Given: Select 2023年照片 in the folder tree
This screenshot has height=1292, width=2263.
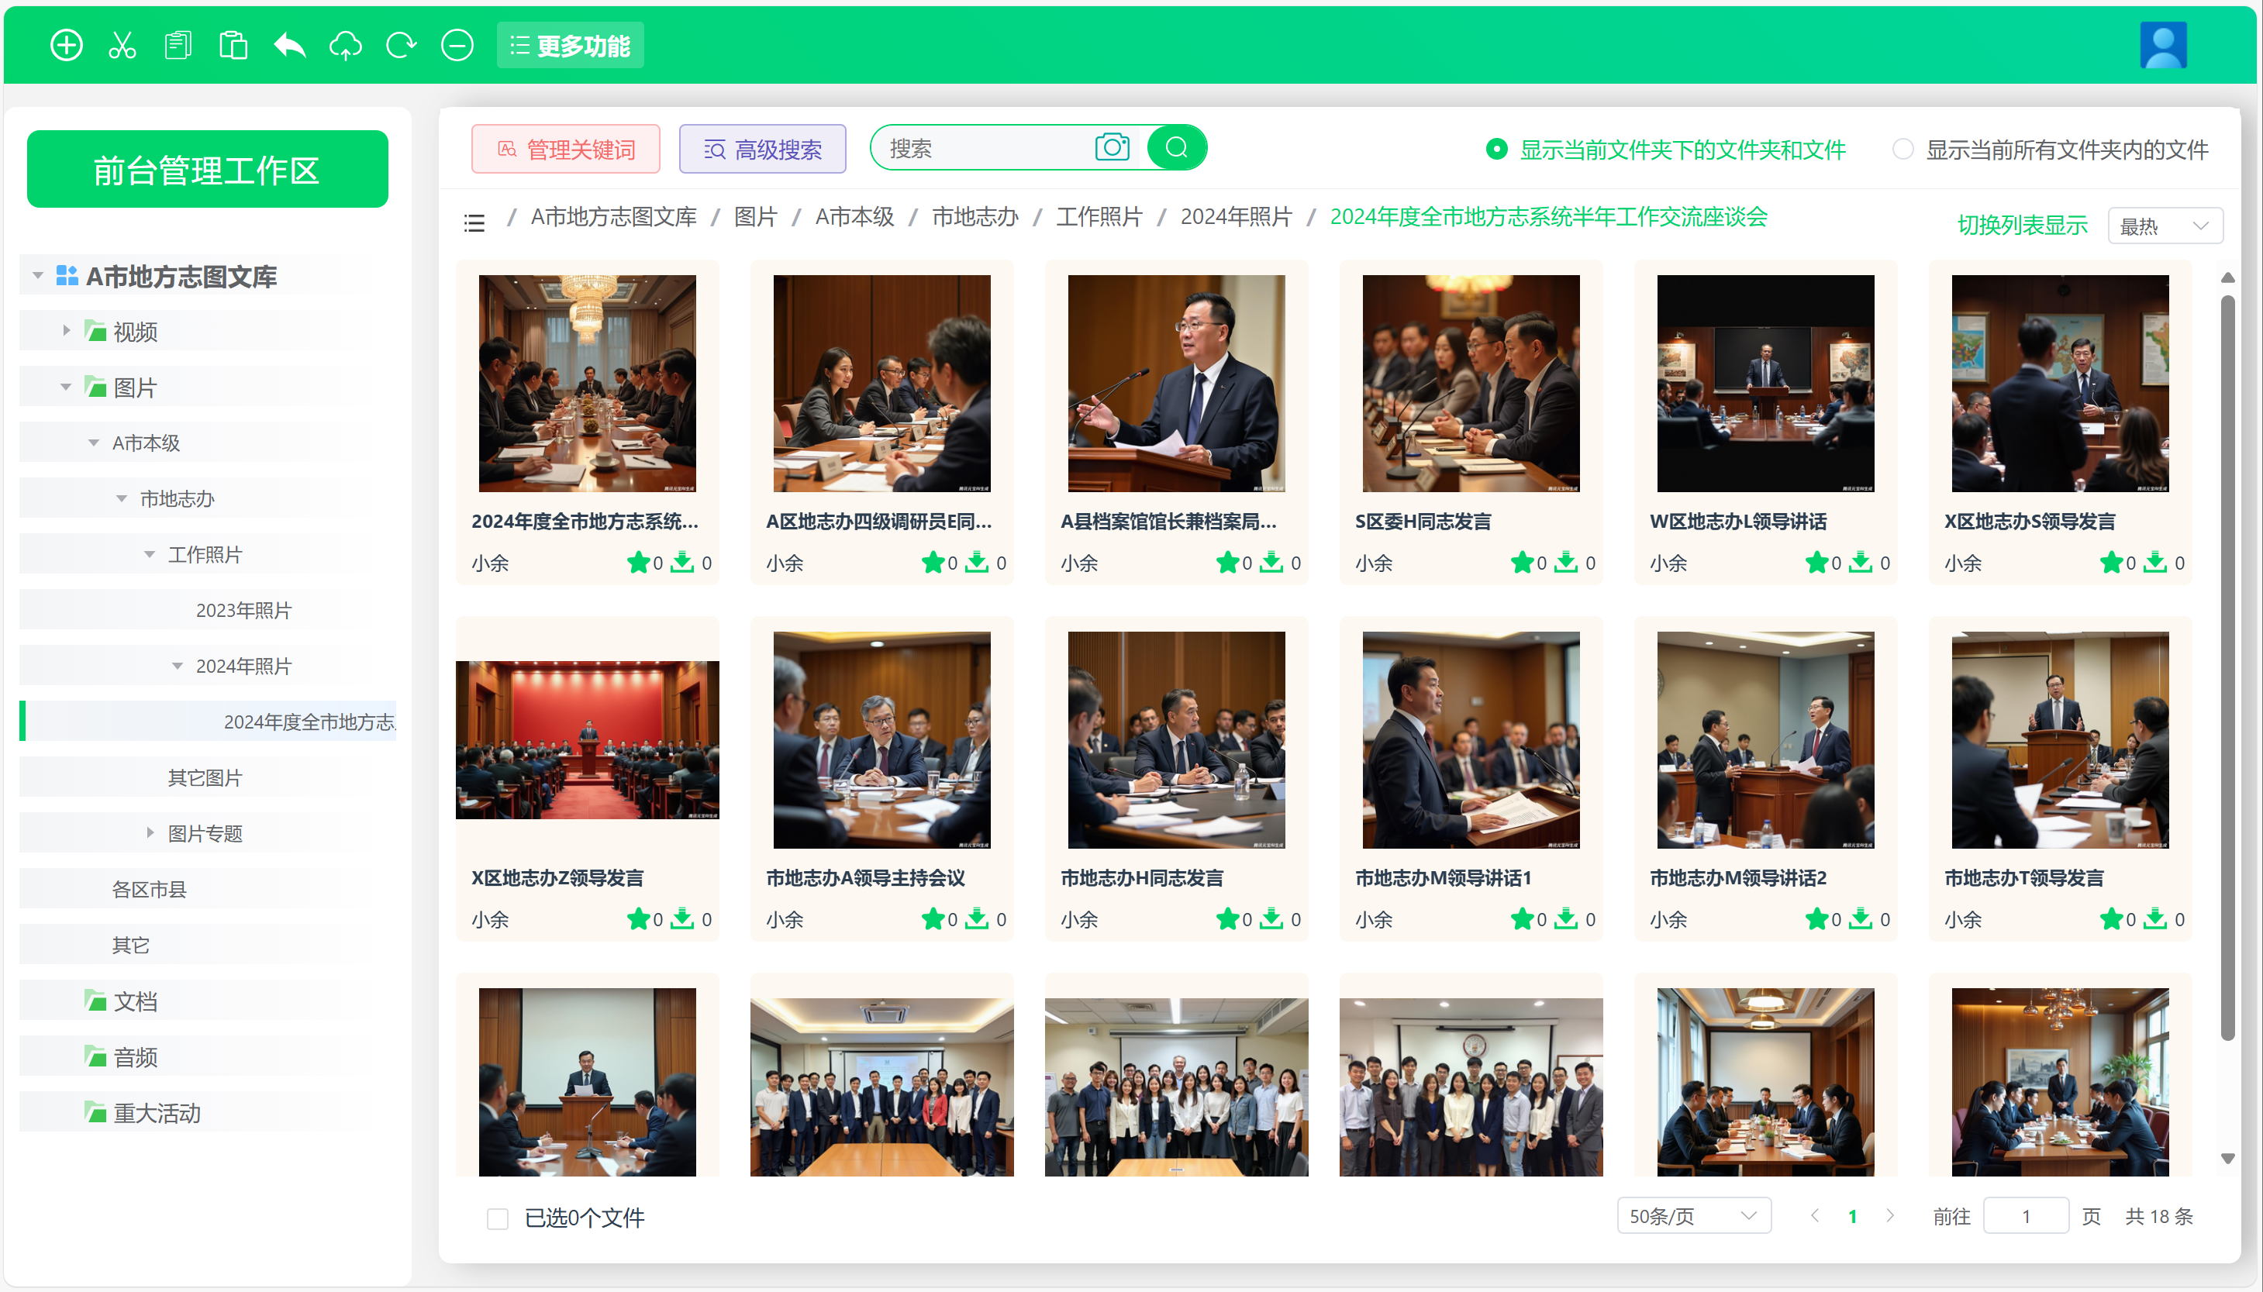Looking at the screenshot, I should click(243, 611).
